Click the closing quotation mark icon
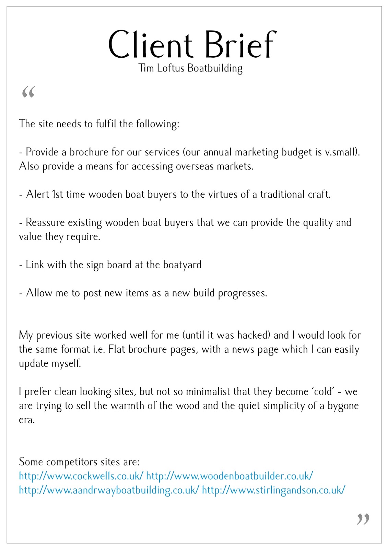This screenshot has width=388, height=549. [363, 519]
